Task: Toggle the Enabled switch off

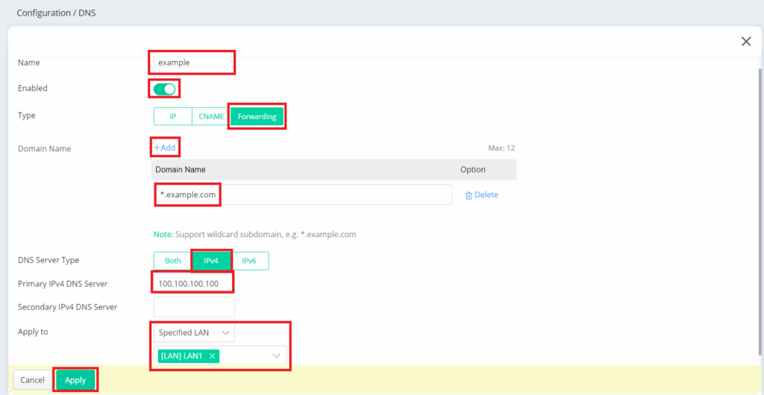Action: coord(165,89)
